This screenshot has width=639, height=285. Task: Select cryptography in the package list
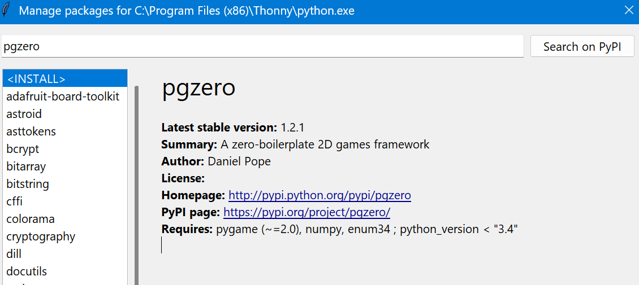tap(65, 236)
